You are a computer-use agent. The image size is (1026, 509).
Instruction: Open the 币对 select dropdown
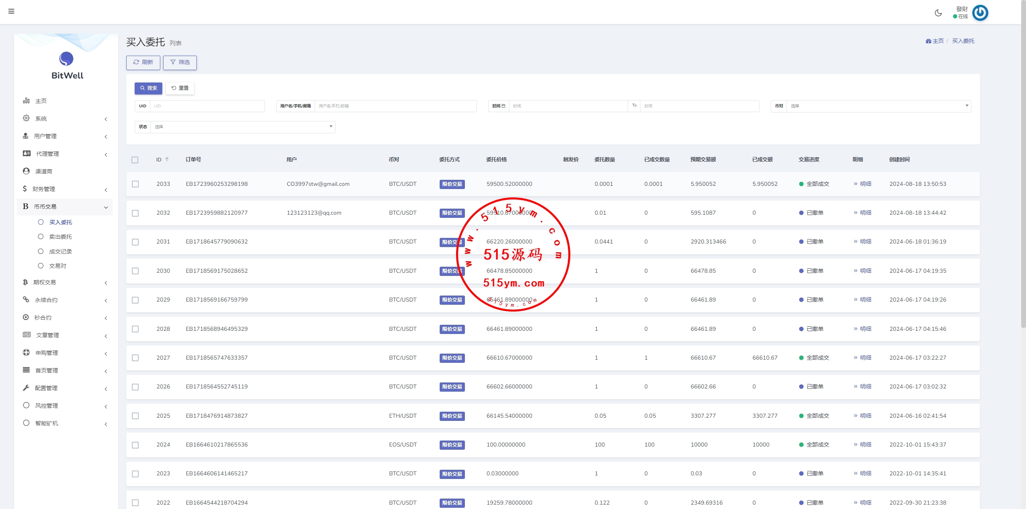click(879, 106)
